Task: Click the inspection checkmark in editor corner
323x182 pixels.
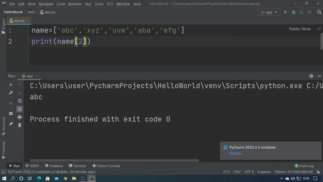Action: pyautogui.click(x=319, y=29)
